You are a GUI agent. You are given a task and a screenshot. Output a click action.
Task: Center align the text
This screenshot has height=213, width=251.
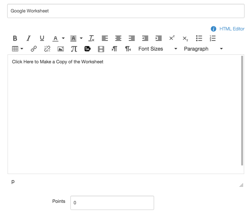point(118,38)
